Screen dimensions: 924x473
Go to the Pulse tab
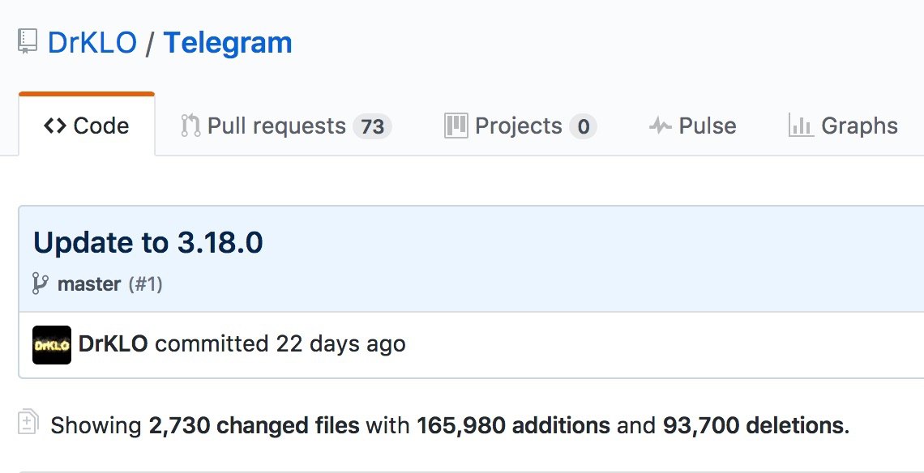coord(707,126)
